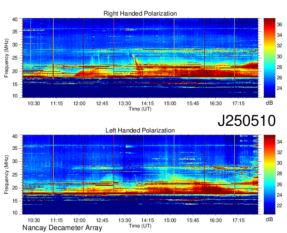The height and width of the screenshot is (233, 287).
Task: Click inside the Right Handed Polarization spectrogram
Action: (140, 58)
